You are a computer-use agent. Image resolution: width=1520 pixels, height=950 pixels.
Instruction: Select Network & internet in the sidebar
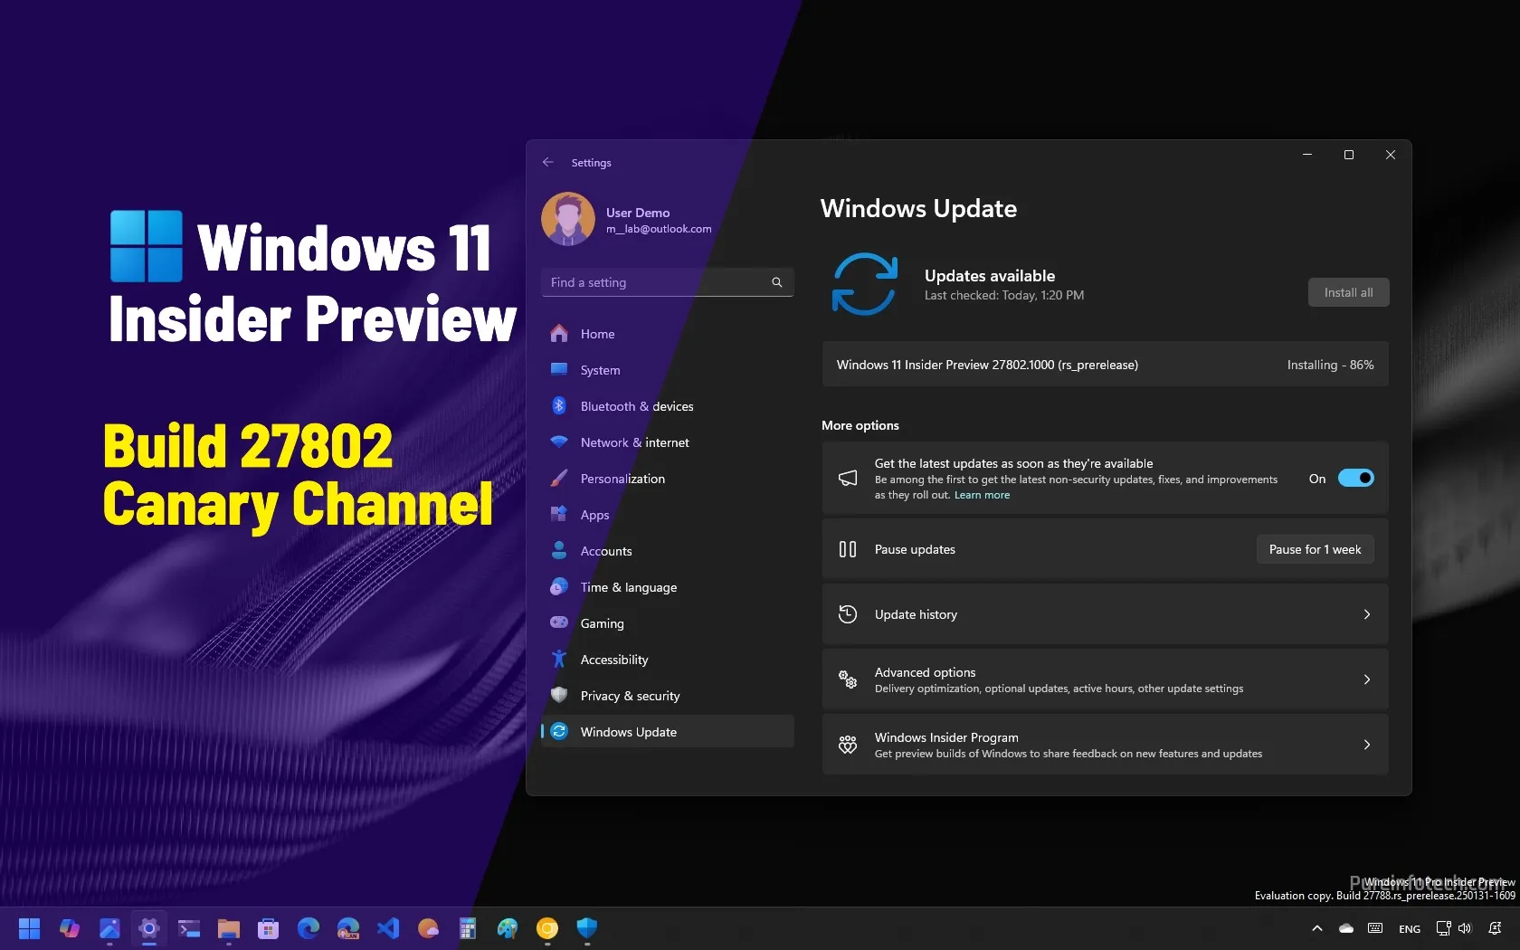[x=632, y=442]
